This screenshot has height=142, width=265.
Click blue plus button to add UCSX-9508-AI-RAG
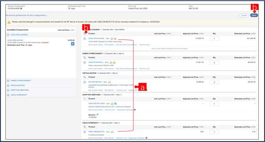click(x=73, y=44)
